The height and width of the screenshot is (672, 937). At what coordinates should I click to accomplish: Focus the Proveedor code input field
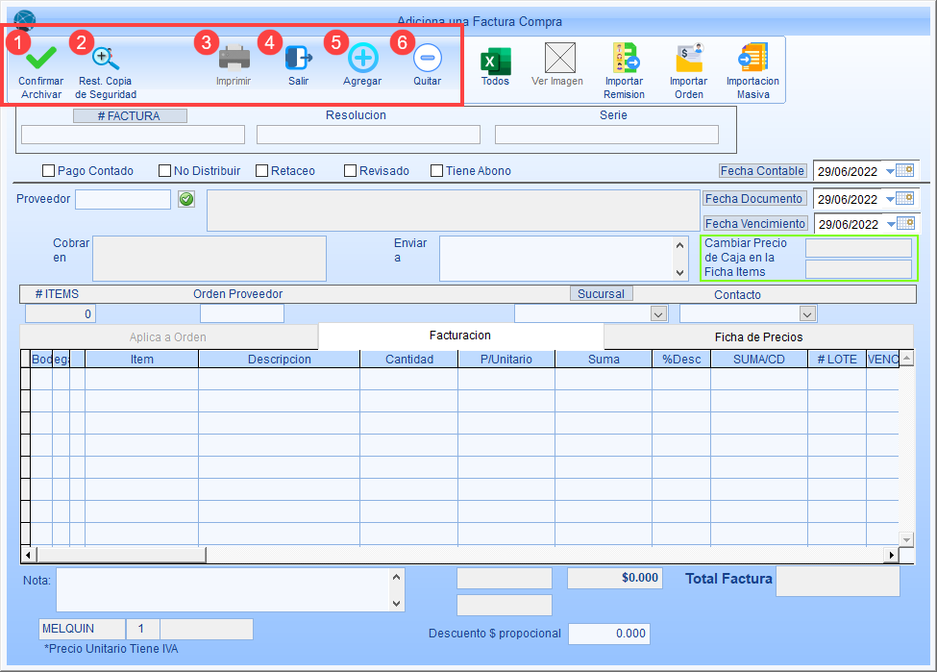pos(123,200)
